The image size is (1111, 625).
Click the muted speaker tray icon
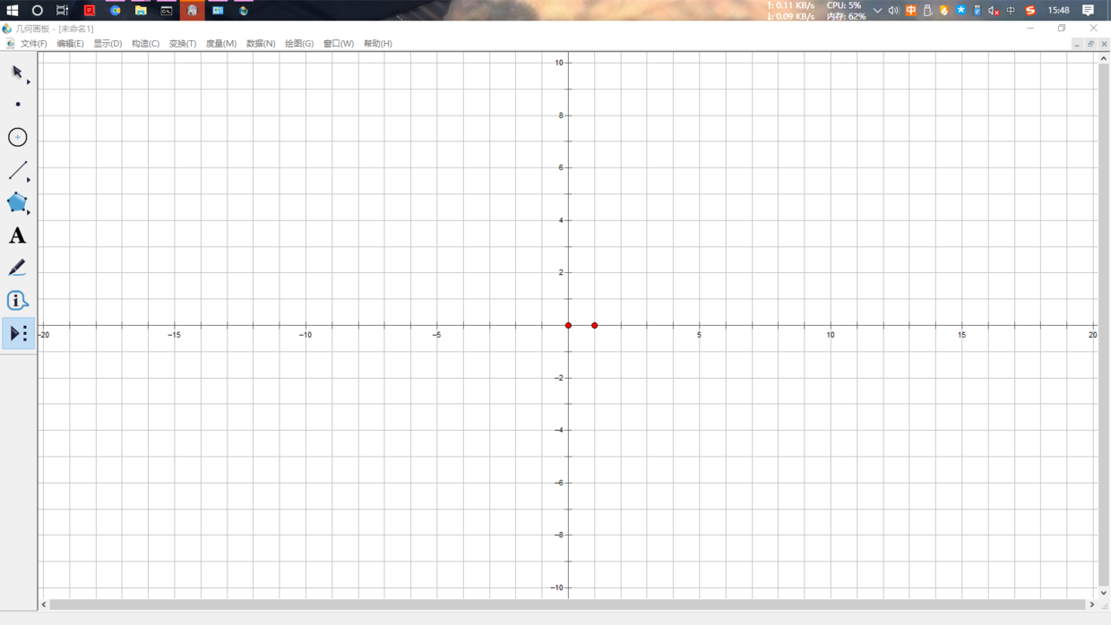click(994, 11)
